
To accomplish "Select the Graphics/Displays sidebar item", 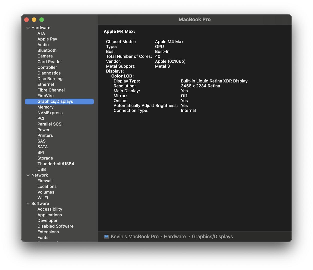I will click(55, 101).
